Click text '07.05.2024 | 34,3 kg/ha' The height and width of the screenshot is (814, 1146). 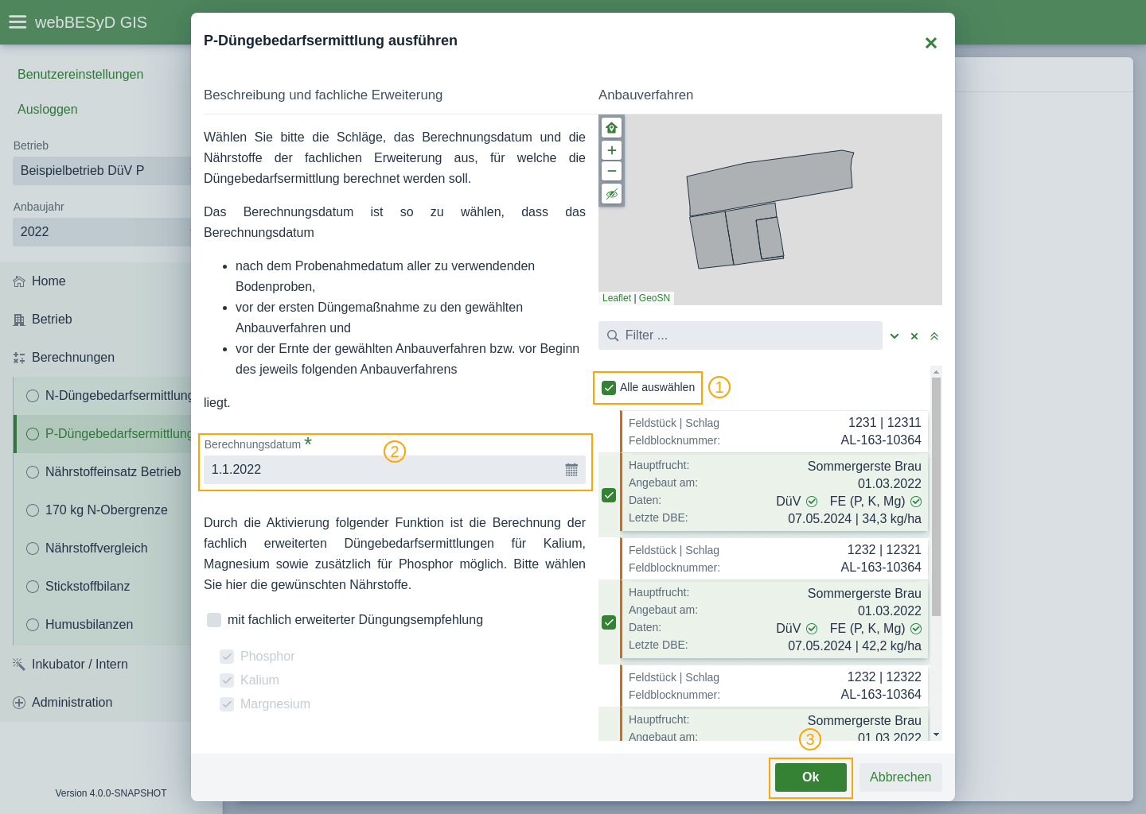coord(855,519)
